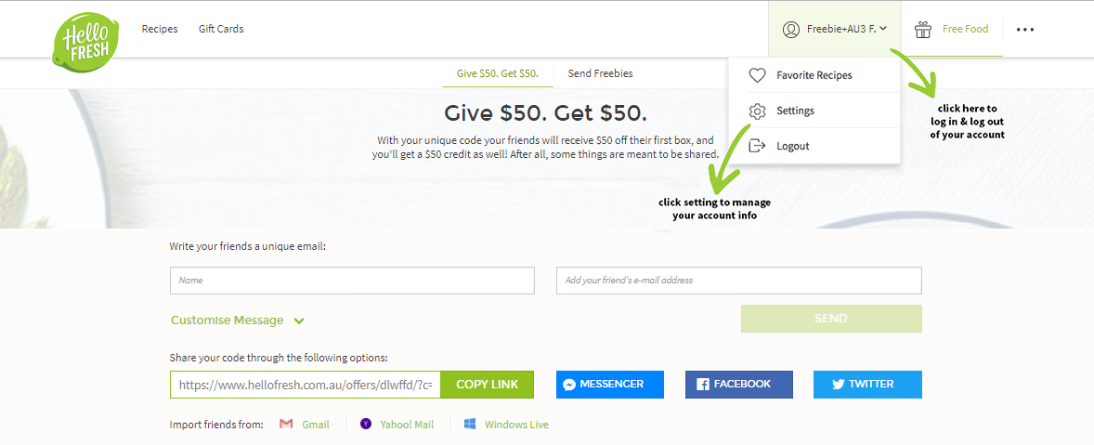Screen dimensions: 1094x445
Task: Open the Gift Cards page link
Action: click(221, 30)
